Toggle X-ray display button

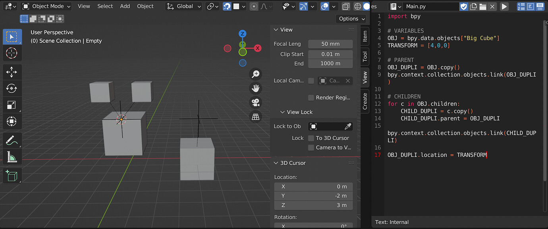coord(346,6)
